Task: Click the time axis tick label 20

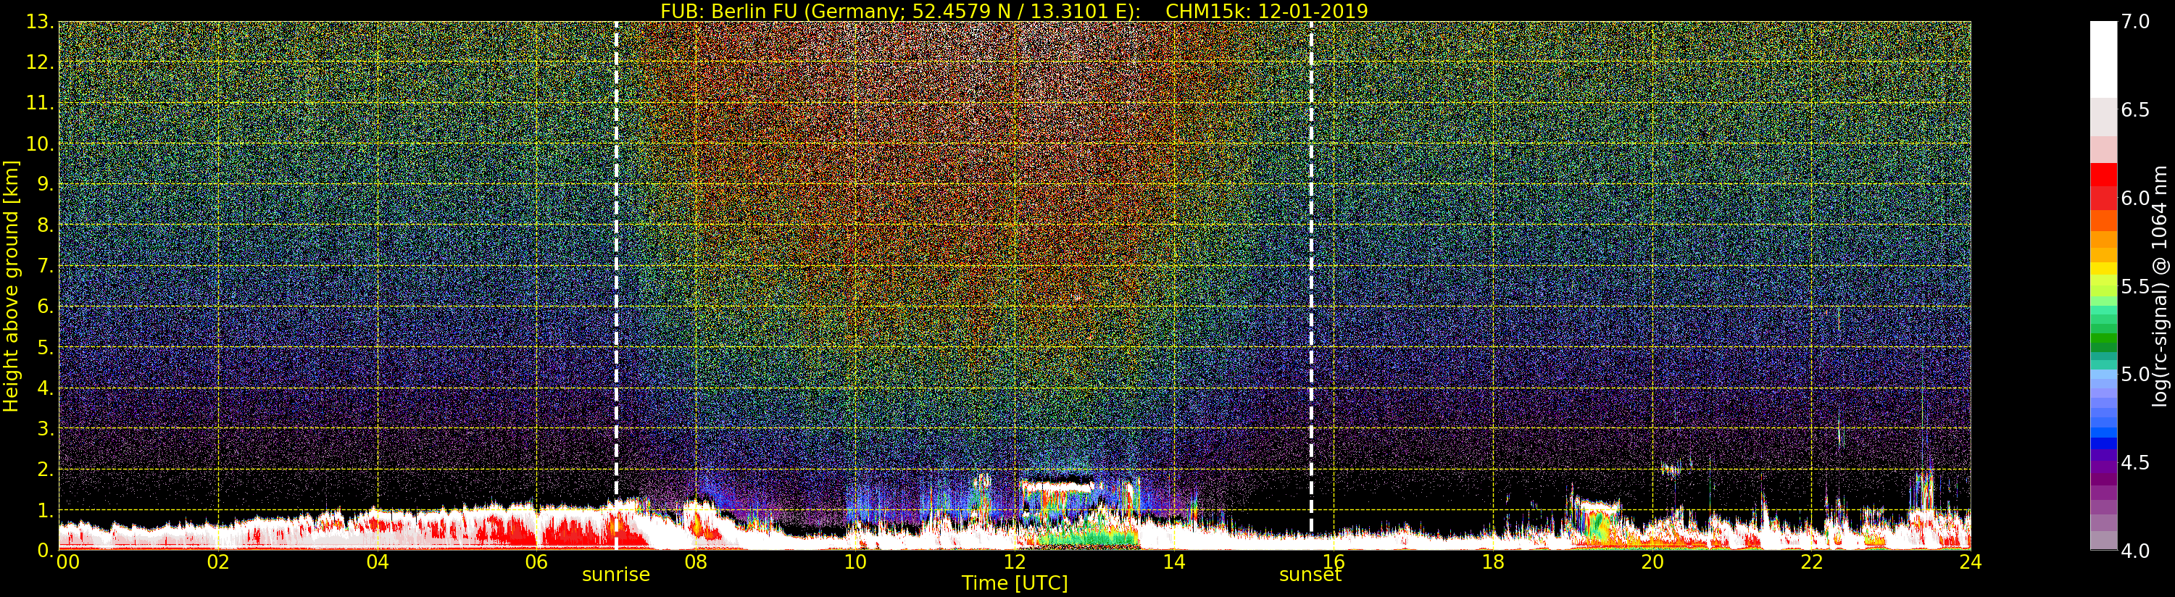Action: [1652, 561]
